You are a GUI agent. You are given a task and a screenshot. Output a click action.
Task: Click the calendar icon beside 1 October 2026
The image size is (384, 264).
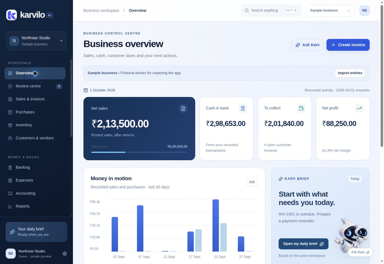click(x=85, y=90)
